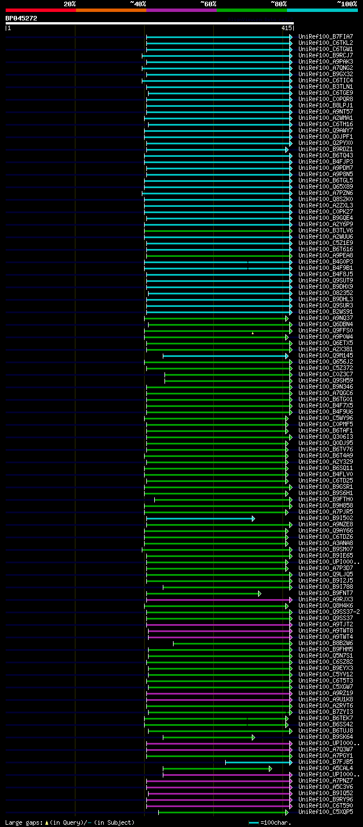Select hit label UniRef100_O82352
This screenshot has height=827, width=363.
click(x=325, y=293)
